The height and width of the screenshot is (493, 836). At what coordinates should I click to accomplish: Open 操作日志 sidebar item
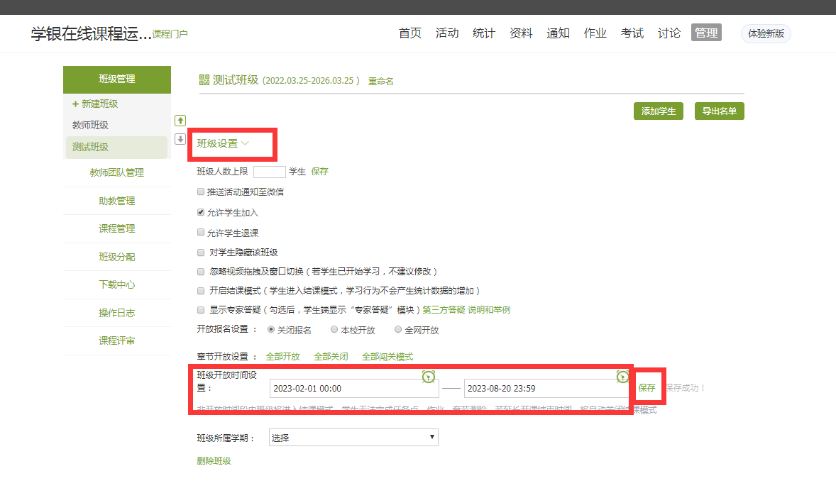117,313
